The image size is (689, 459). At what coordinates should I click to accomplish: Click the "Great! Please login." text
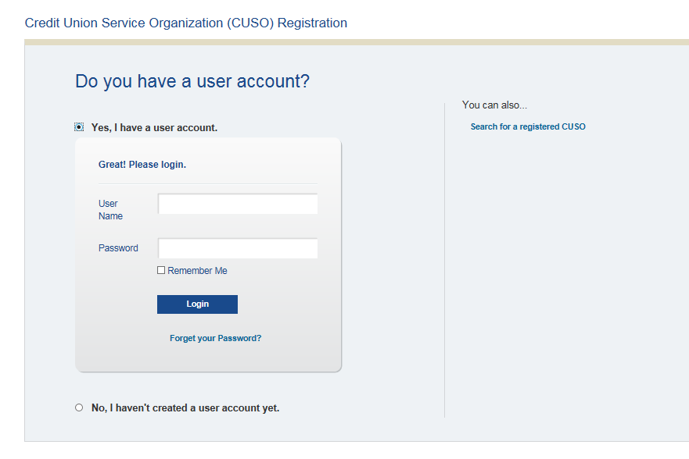142,165
